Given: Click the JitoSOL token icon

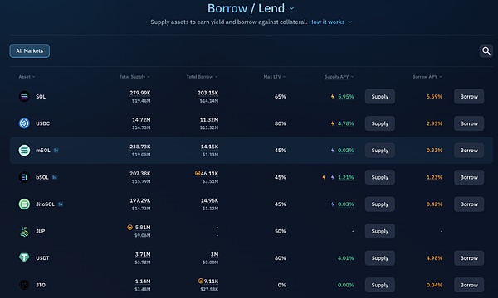Looking at the screenshot, I should click(x=24, y=204).
